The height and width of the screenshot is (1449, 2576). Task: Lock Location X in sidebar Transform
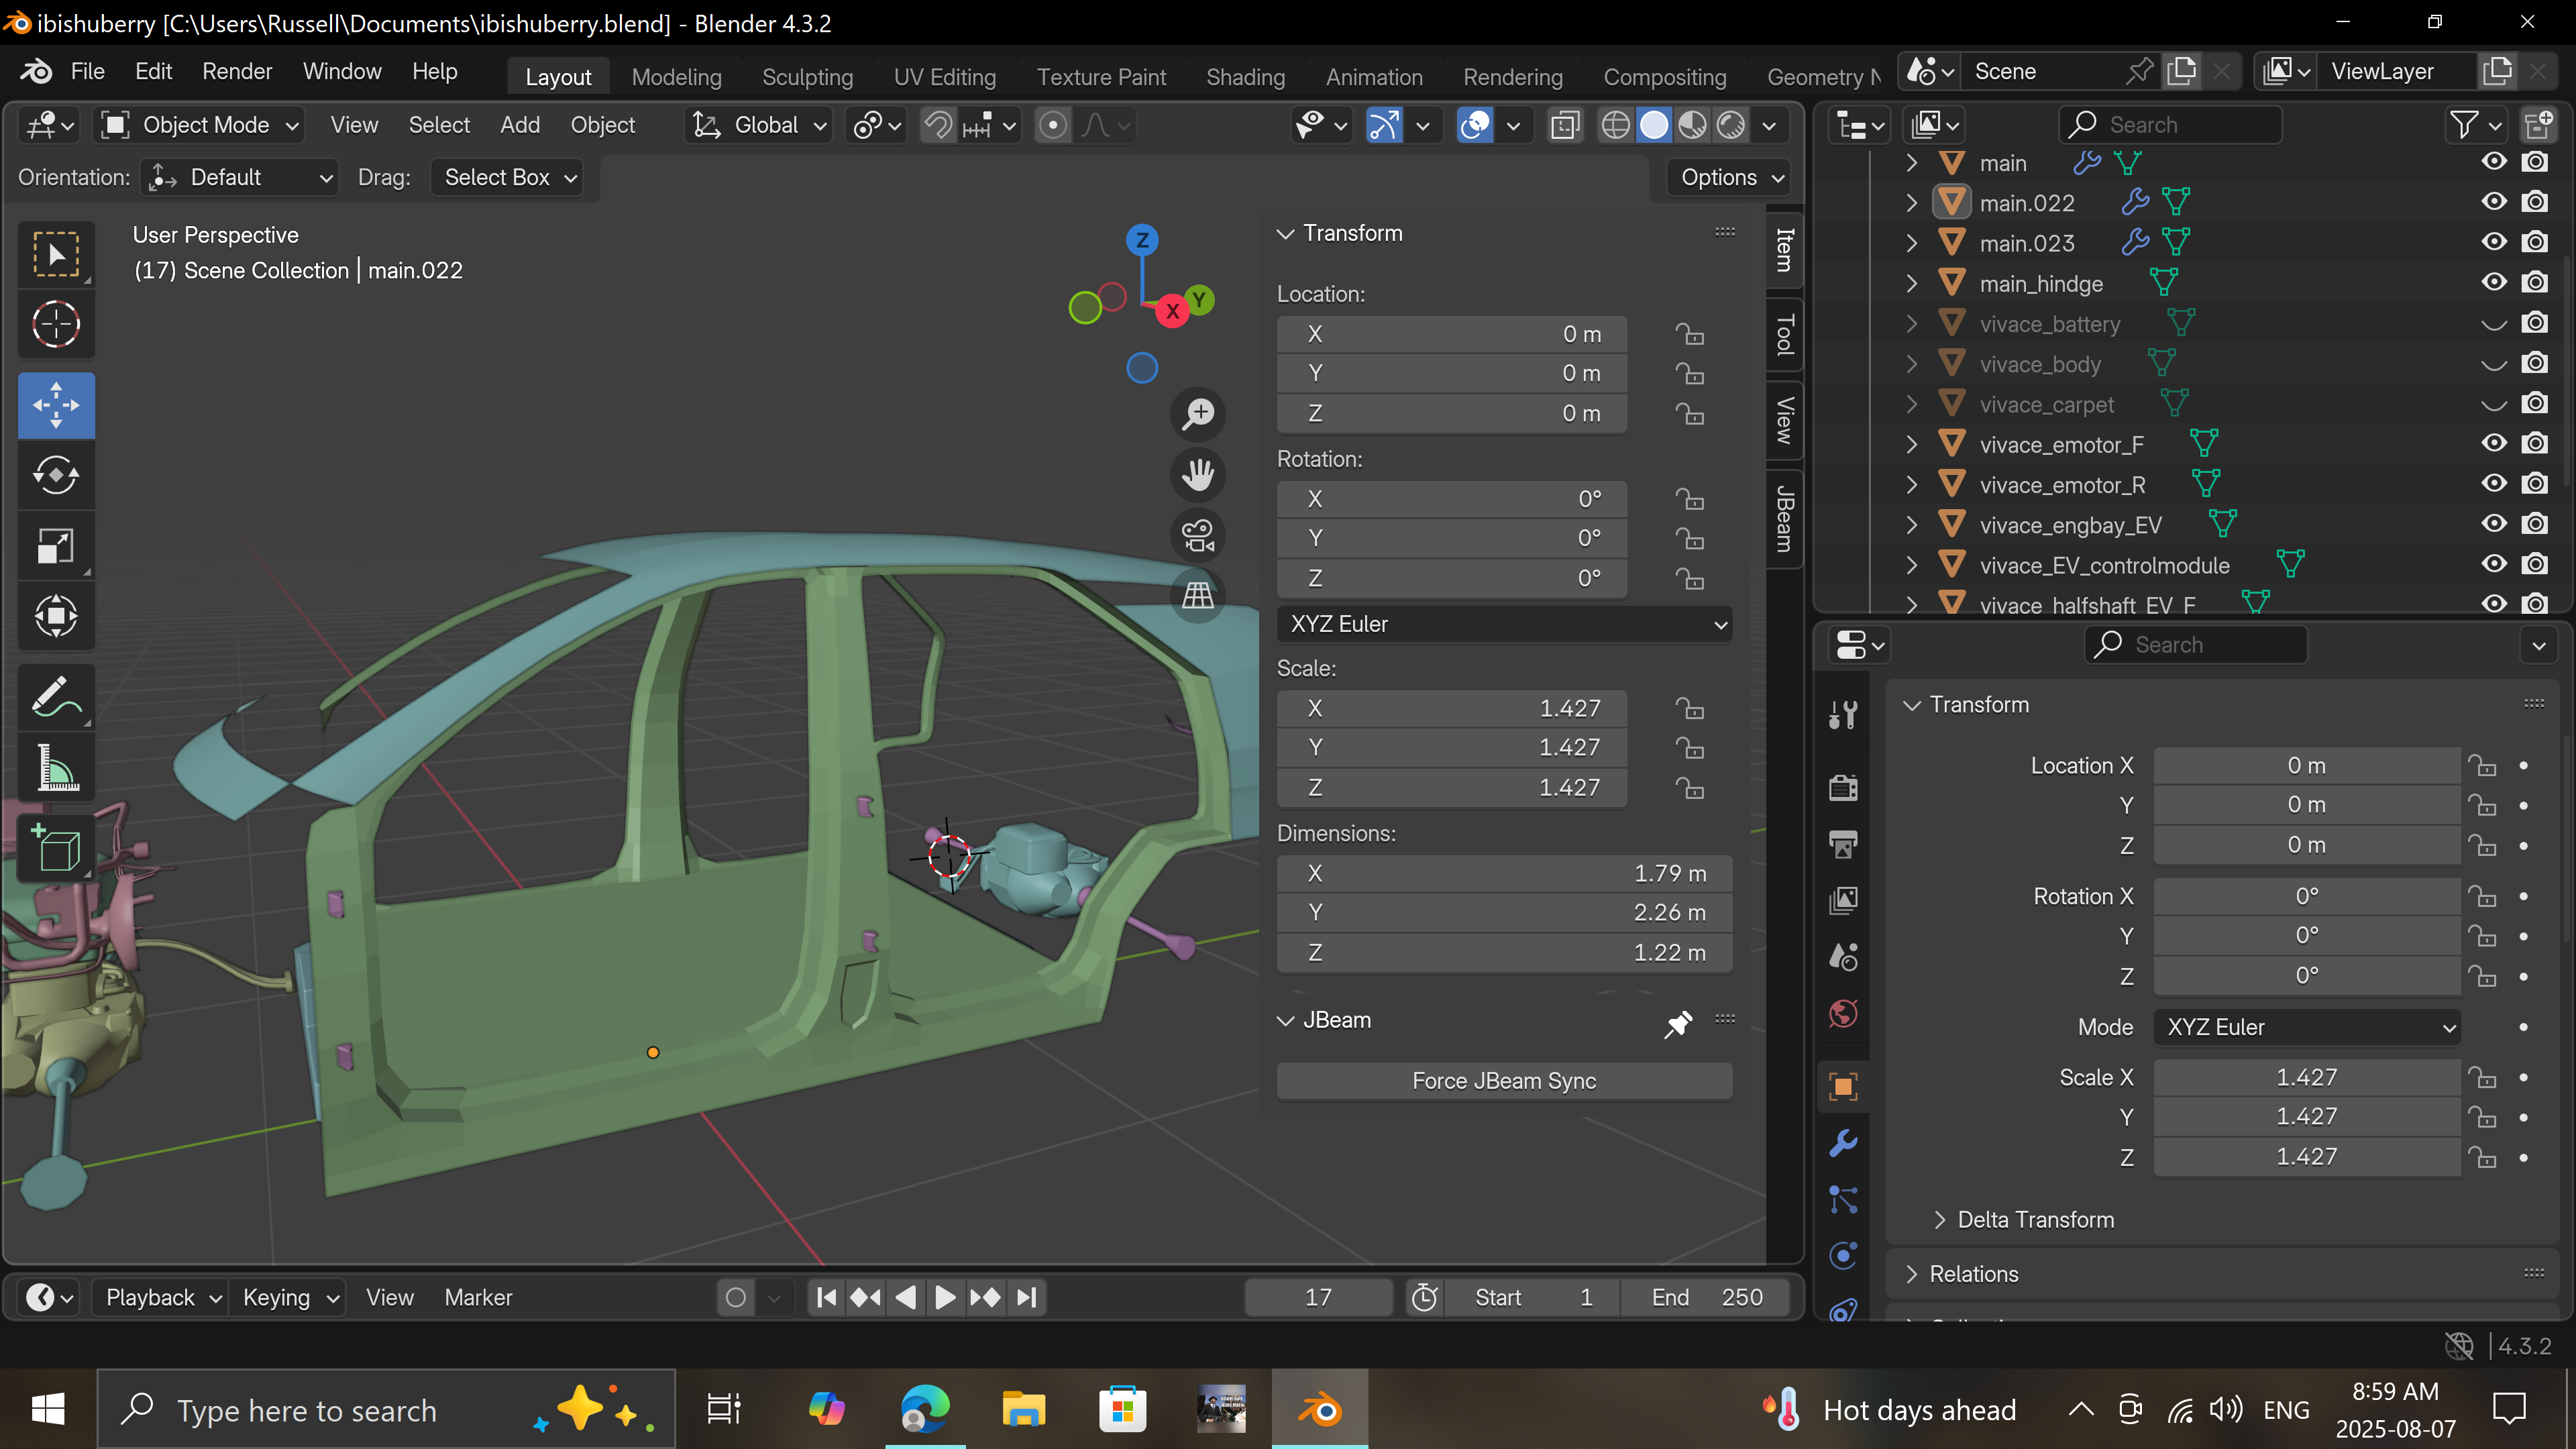pyautogui.click(x=1690, y=334)
